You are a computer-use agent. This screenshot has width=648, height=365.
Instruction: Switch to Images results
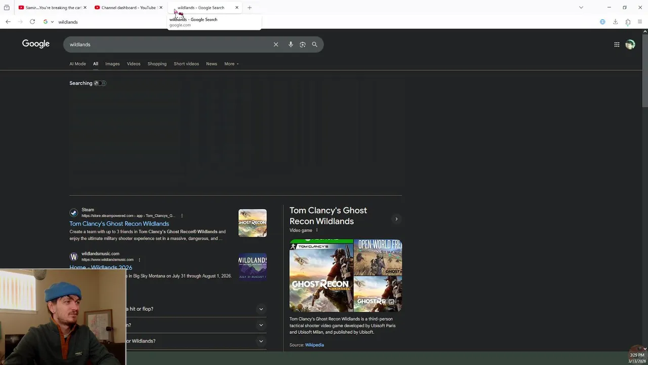point(112,64)
